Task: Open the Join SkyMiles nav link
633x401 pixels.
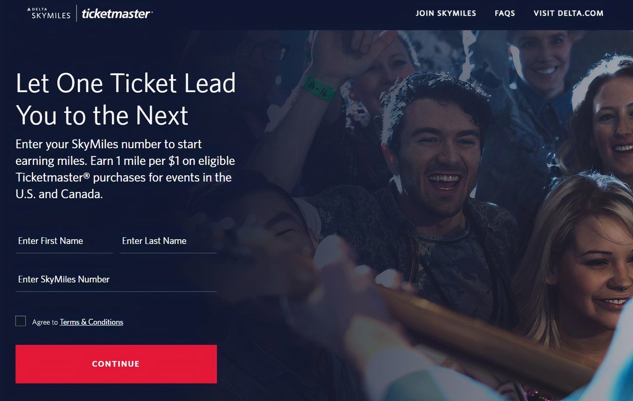Action: click(x=446, y=13)
